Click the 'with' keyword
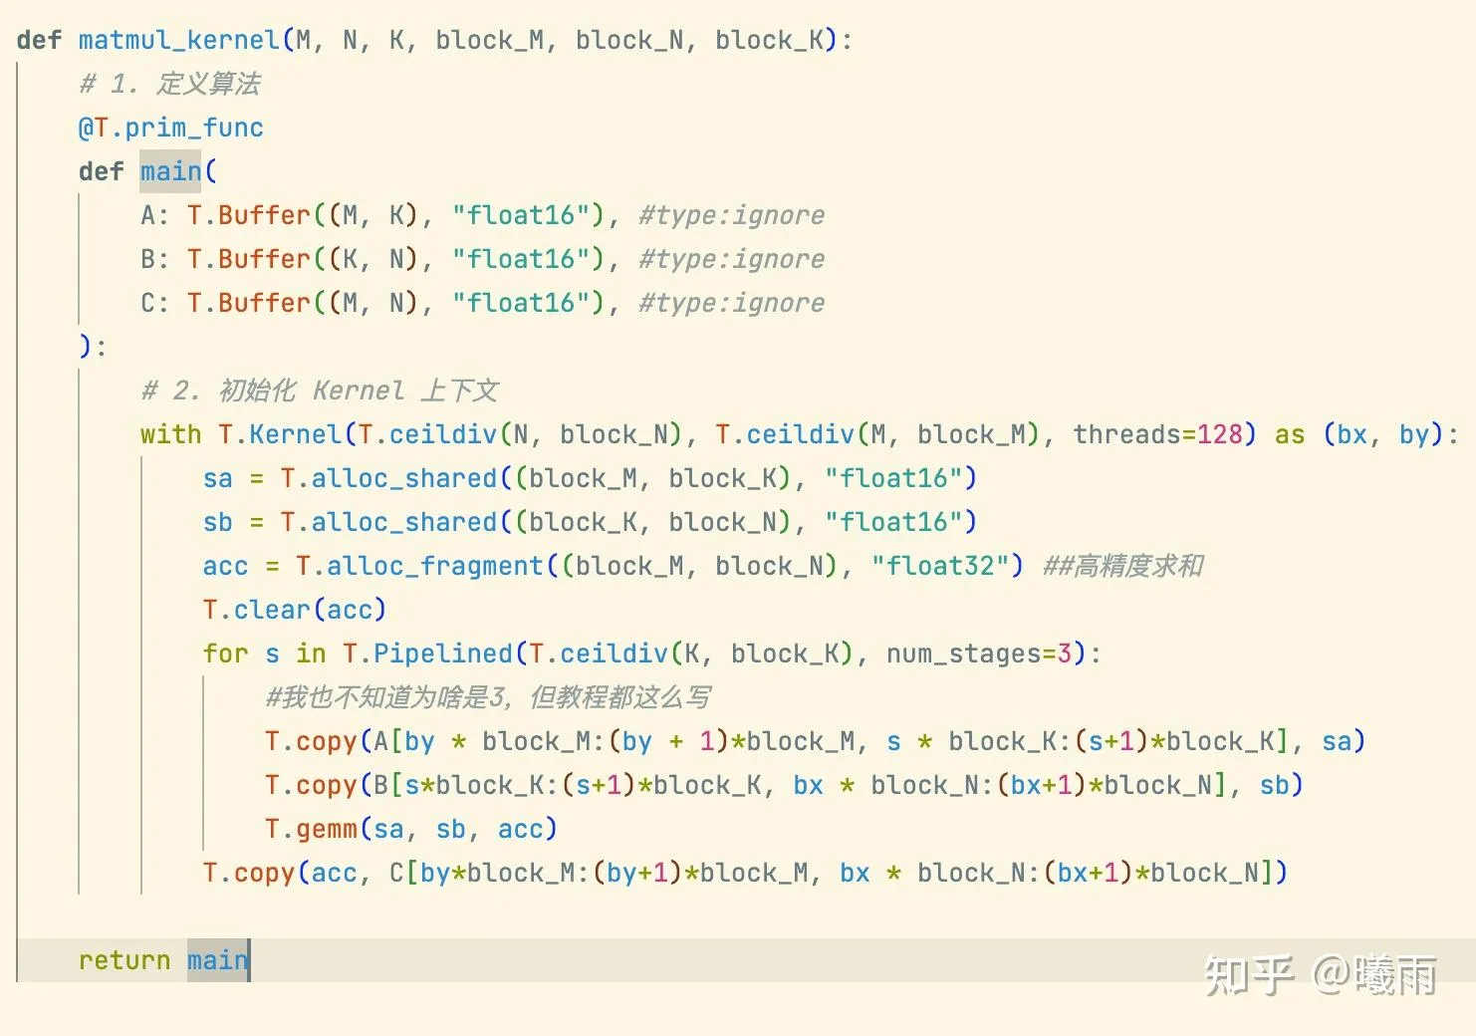Image resolution: width=1476 pixels, height=1036 pixels. pos(171,434)
